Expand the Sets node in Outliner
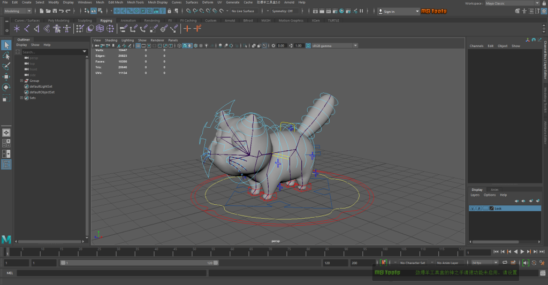This screenshot has width=548, height=285. tap(21, 98)
